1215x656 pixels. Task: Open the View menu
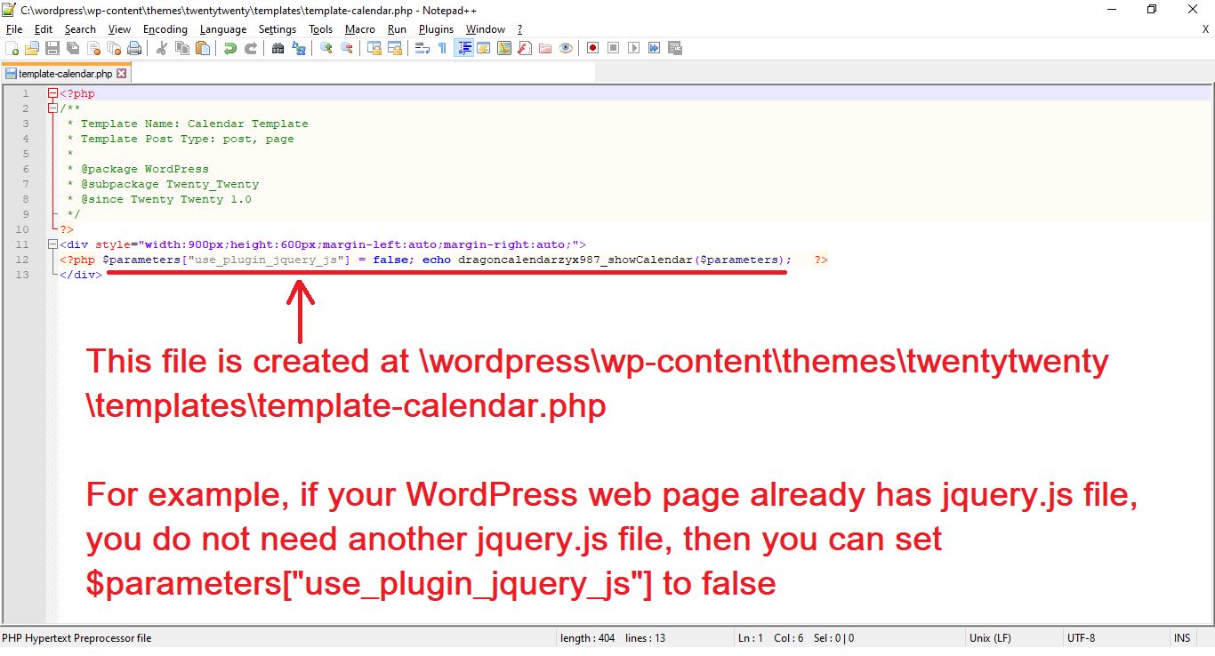coord(119,29)
